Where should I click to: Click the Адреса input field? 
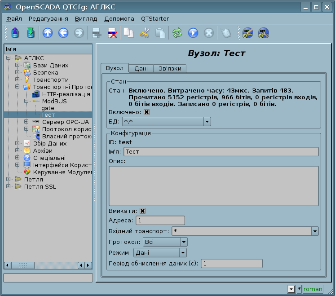click(160, 221)
